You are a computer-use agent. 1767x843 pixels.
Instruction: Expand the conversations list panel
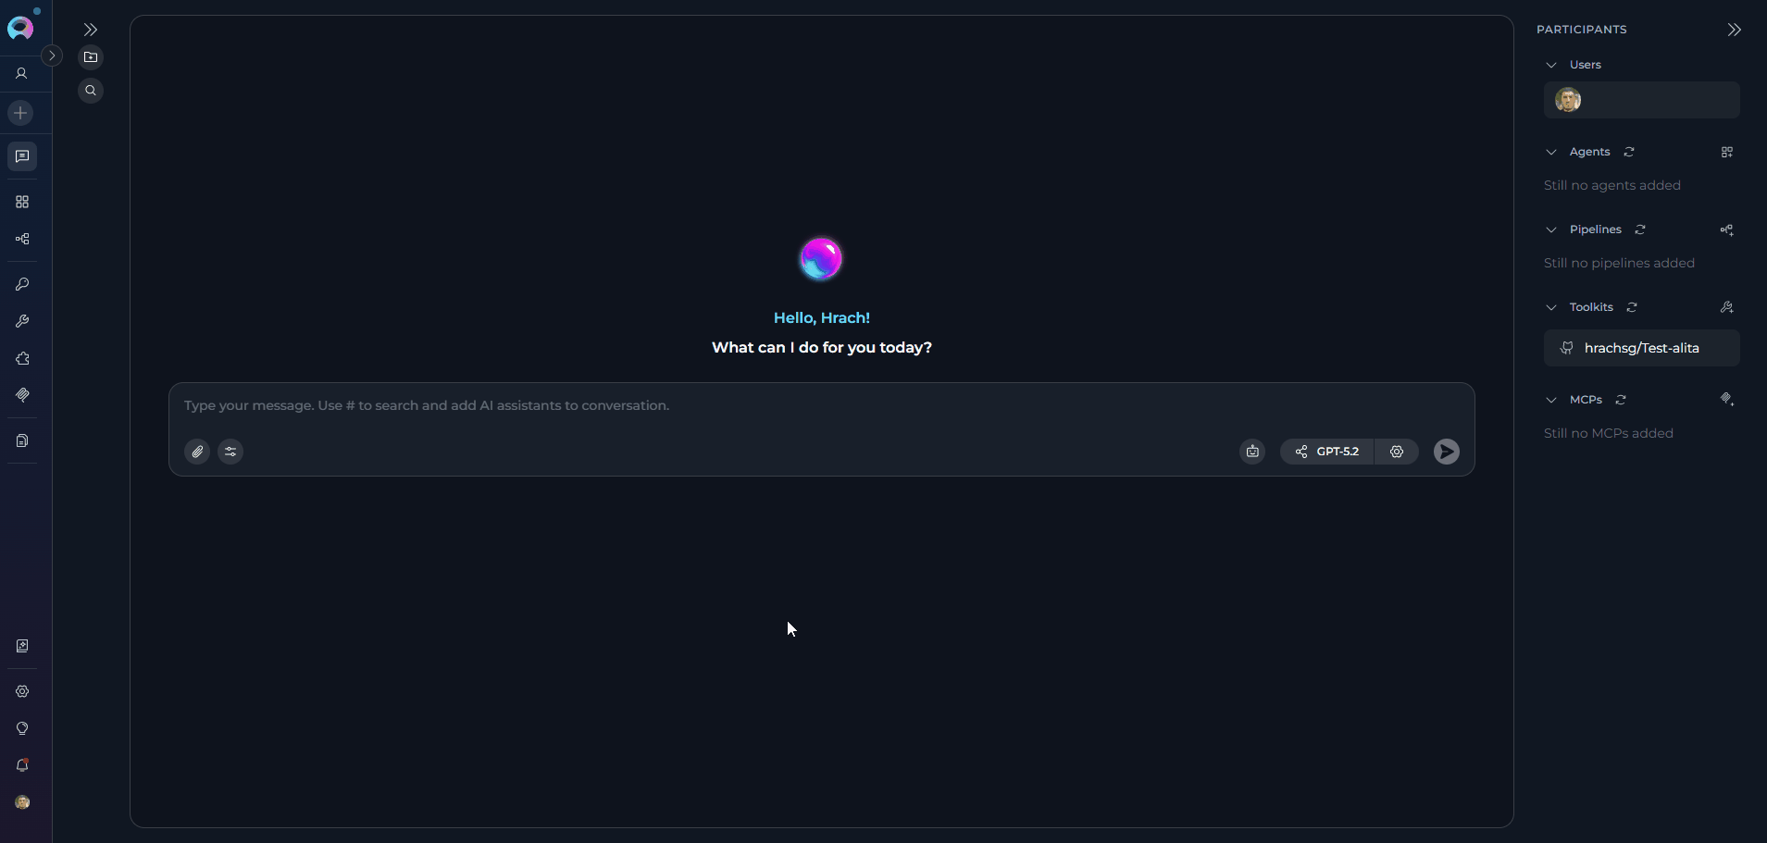[x=91, y=30]
